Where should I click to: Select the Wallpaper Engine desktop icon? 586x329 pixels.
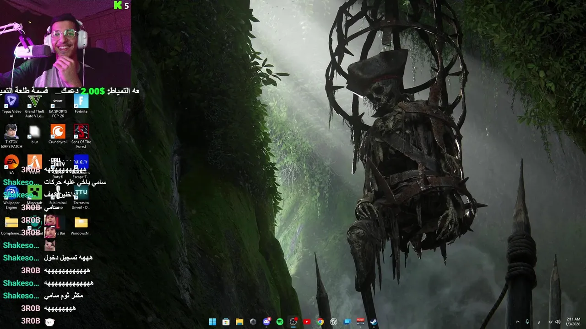(11, 197)
